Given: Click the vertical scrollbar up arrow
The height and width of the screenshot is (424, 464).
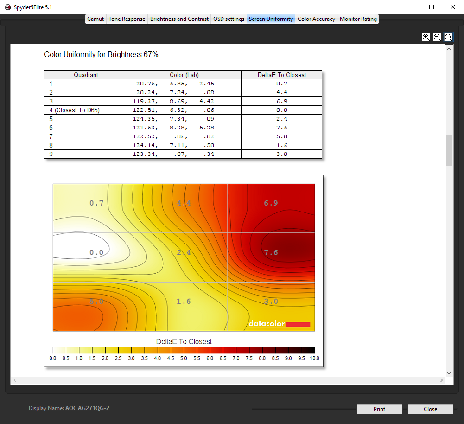Looking at the screenshot, I should pyautogui.click(x=449, y=49).
